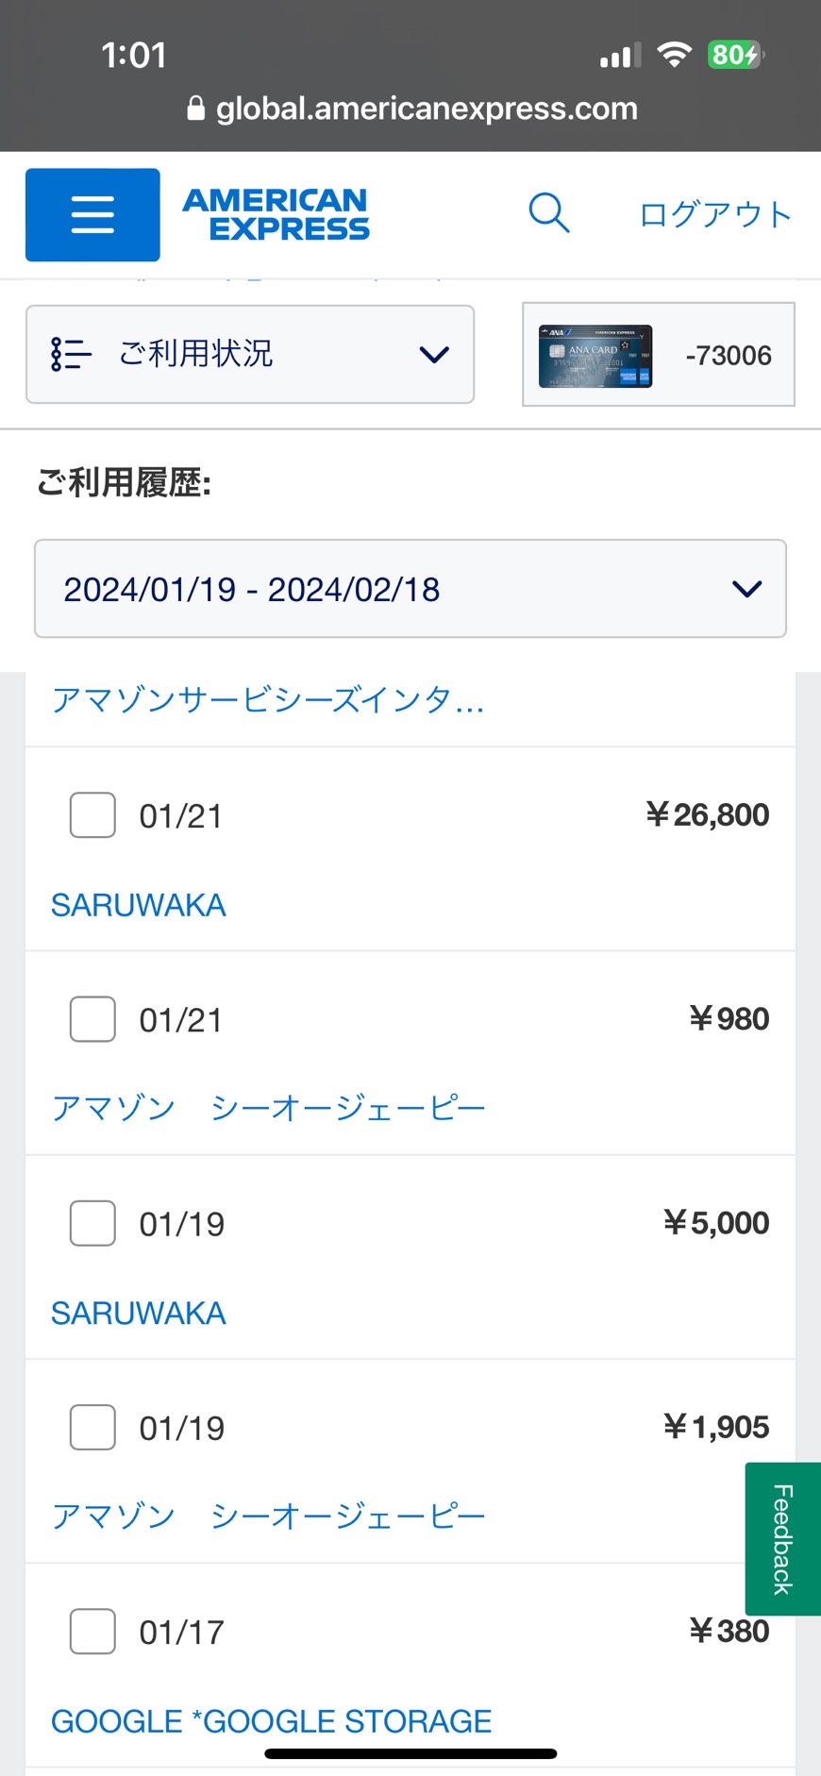Viewport: 821px width, 1776px height.
Task: Select the 01/17 ¥380 transaction checkbox
Action: (92, 1632)
